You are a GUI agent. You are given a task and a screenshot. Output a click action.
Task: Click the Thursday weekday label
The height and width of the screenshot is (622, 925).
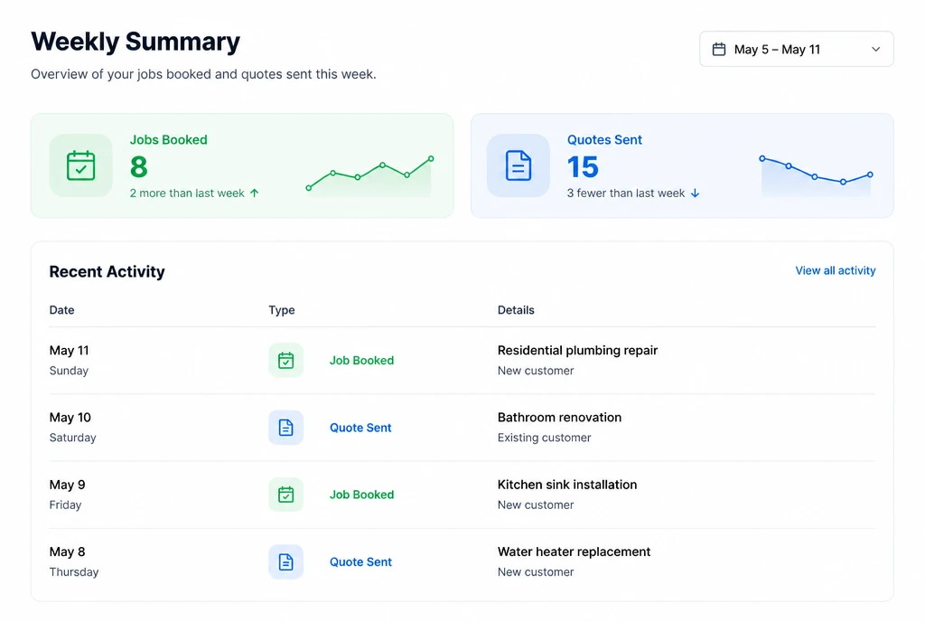pos(74,572)
